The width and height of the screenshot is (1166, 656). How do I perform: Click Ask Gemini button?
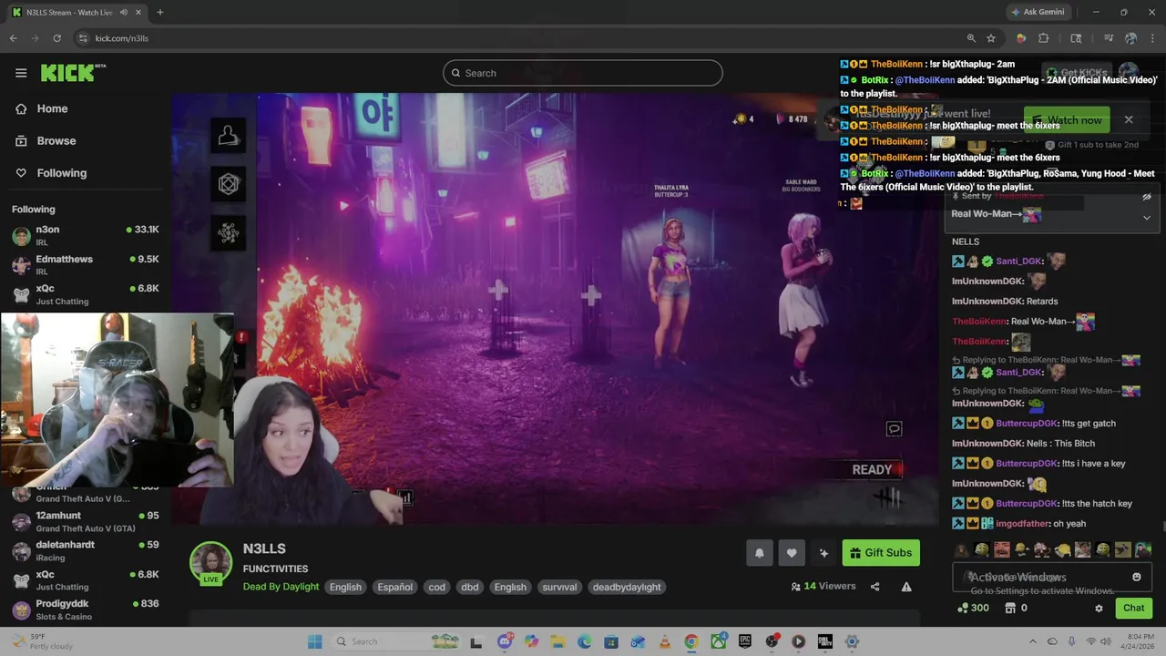1038,12
